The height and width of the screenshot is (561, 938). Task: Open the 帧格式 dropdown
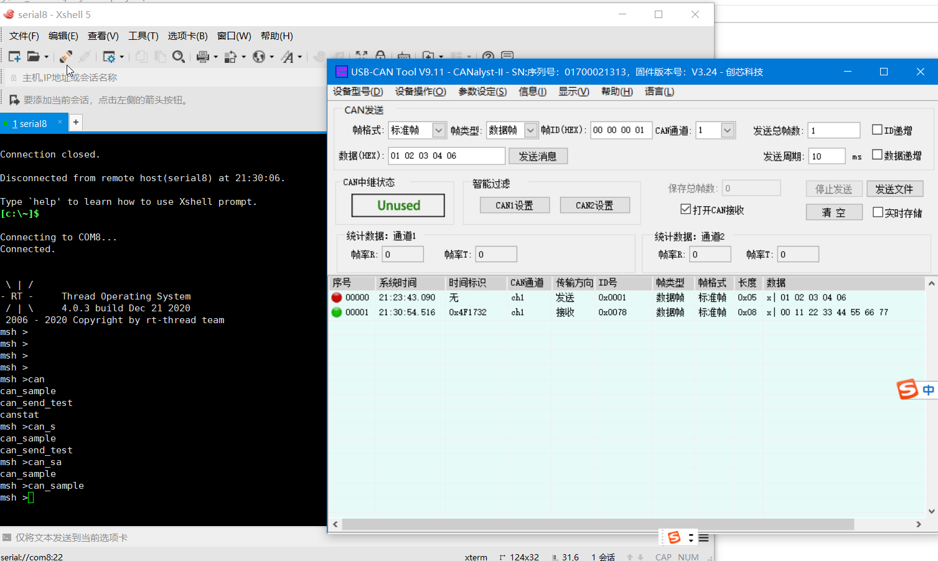click(x=439, y=130)
